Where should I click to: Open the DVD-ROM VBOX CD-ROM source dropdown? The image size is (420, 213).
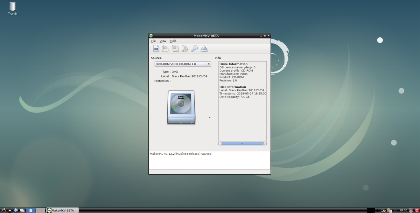pyautogui.click(x=183, y=64)
